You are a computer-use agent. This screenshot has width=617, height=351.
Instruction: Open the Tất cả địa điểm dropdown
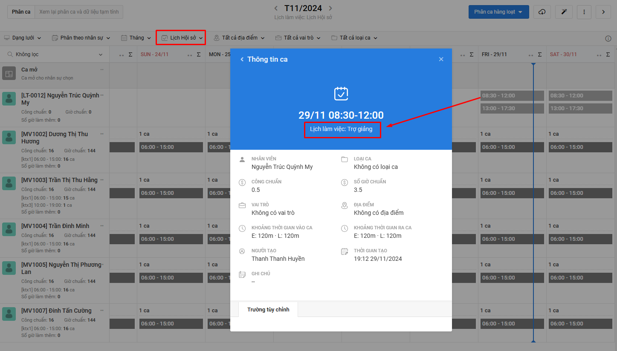[x=239, y=38]
